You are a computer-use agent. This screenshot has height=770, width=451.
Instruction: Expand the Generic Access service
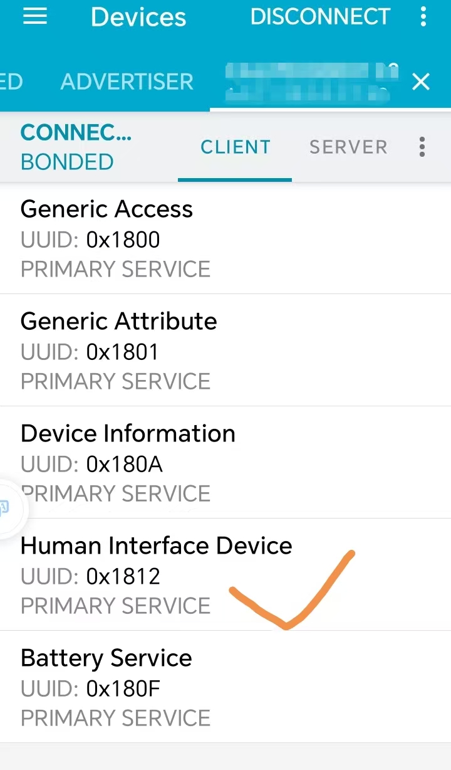point(225,238)
